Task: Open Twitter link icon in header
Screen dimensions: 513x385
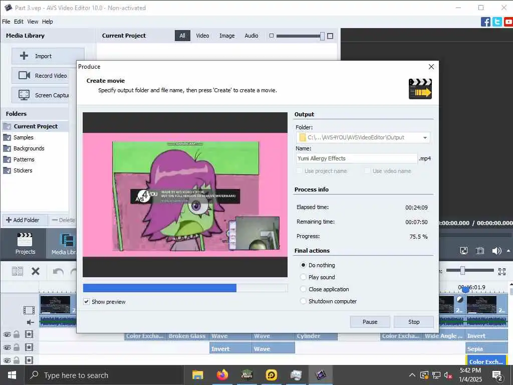Action: point(497,22)
